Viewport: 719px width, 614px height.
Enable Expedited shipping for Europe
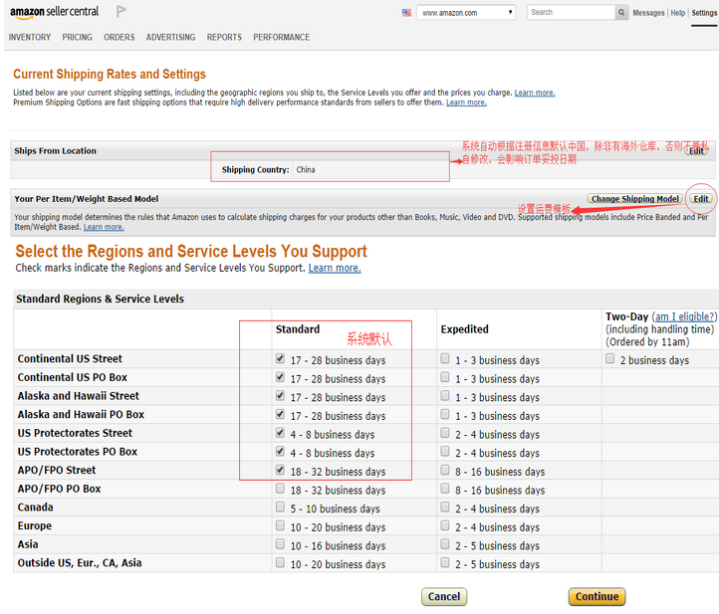445,525
